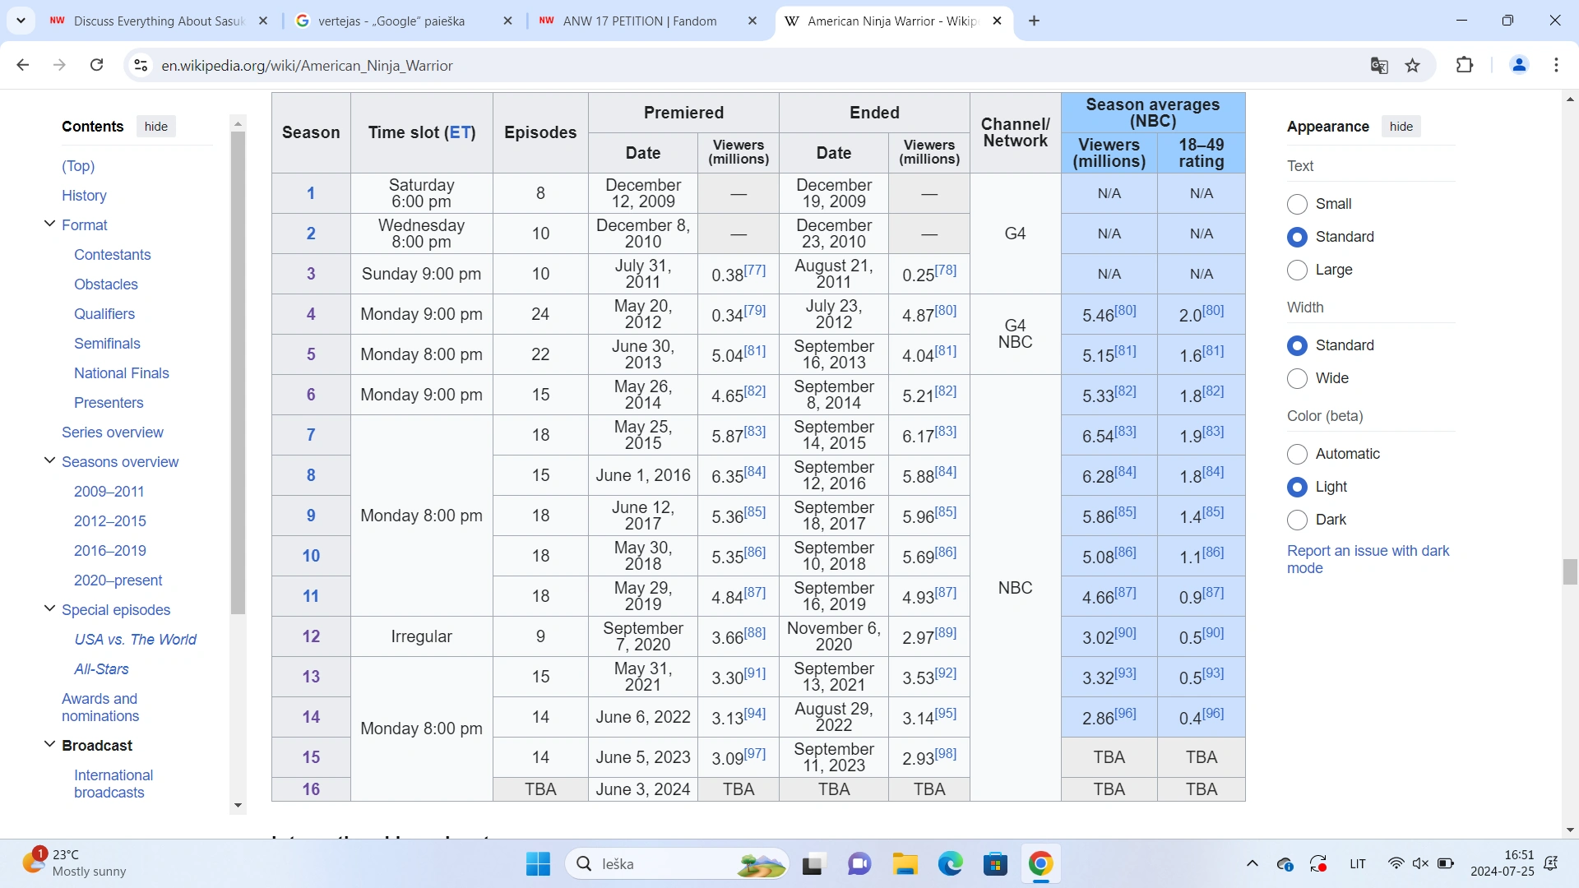Hide the Appearance panel
The image size is (1579, 888).
tap(1401, 127)
